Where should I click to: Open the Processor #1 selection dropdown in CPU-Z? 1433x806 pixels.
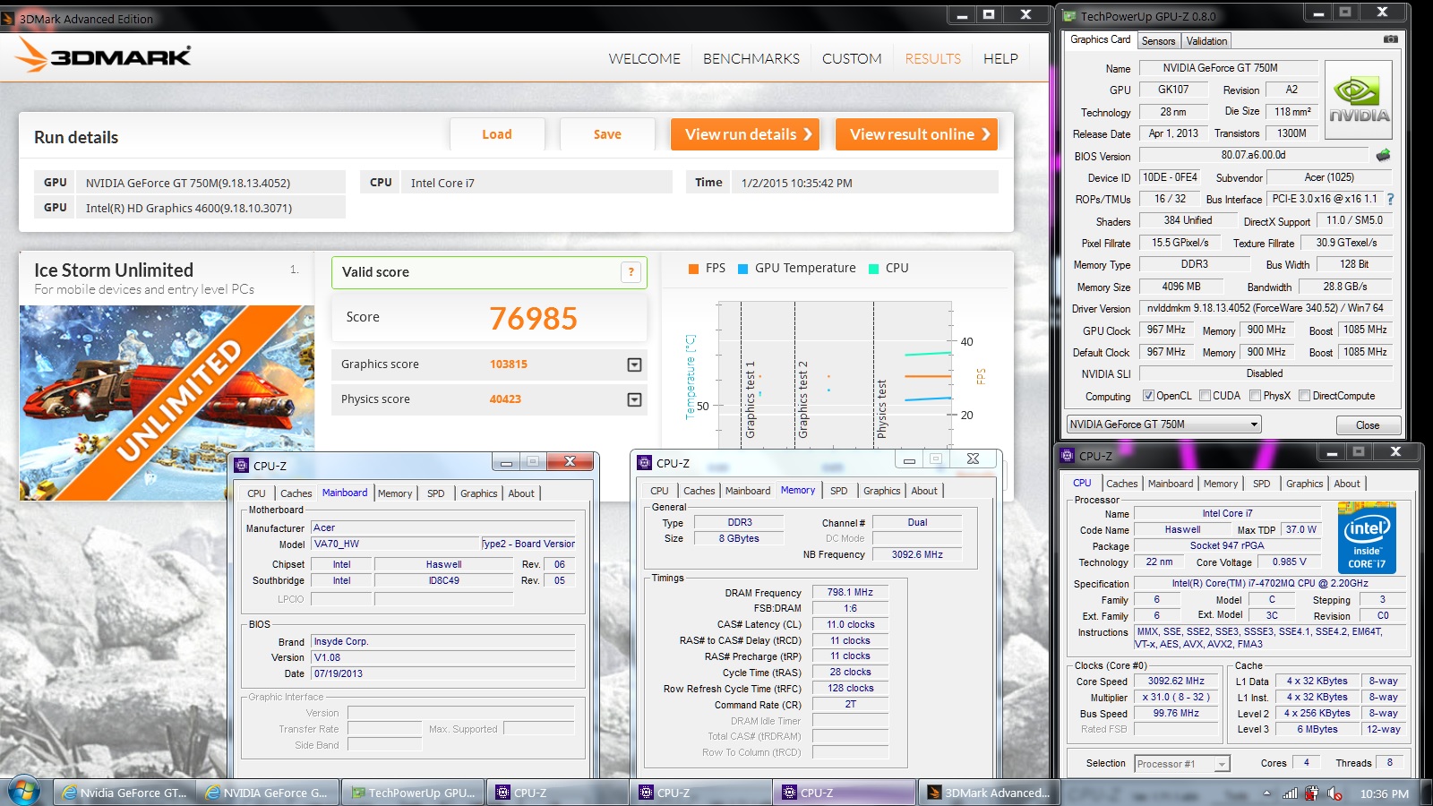(1182, 764)
